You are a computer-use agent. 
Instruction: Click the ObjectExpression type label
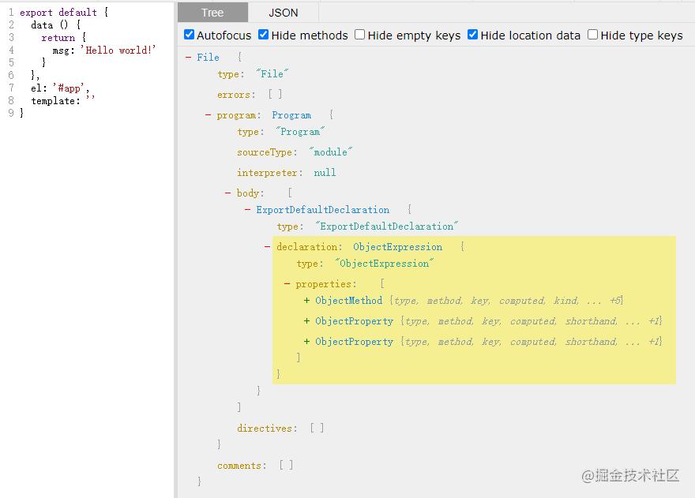pos(397,247)
